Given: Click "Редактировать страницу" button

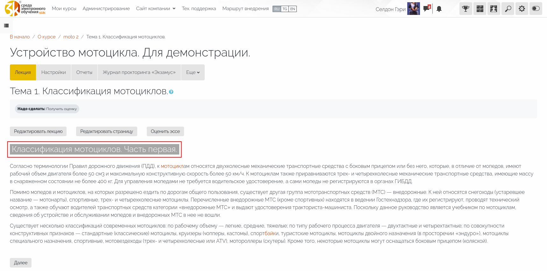Looking at the screenshot, I should point(106,131).
